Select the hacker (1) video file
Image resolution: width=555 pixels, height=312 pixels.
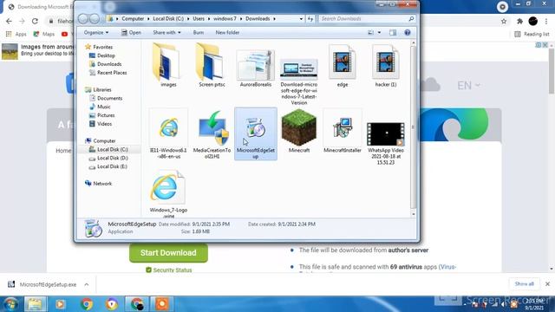[x=385, y=66]
